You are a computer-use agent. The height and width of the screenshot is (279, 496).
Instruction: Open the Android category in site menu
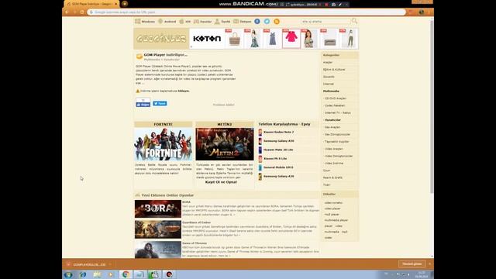(x=167, y=22)
